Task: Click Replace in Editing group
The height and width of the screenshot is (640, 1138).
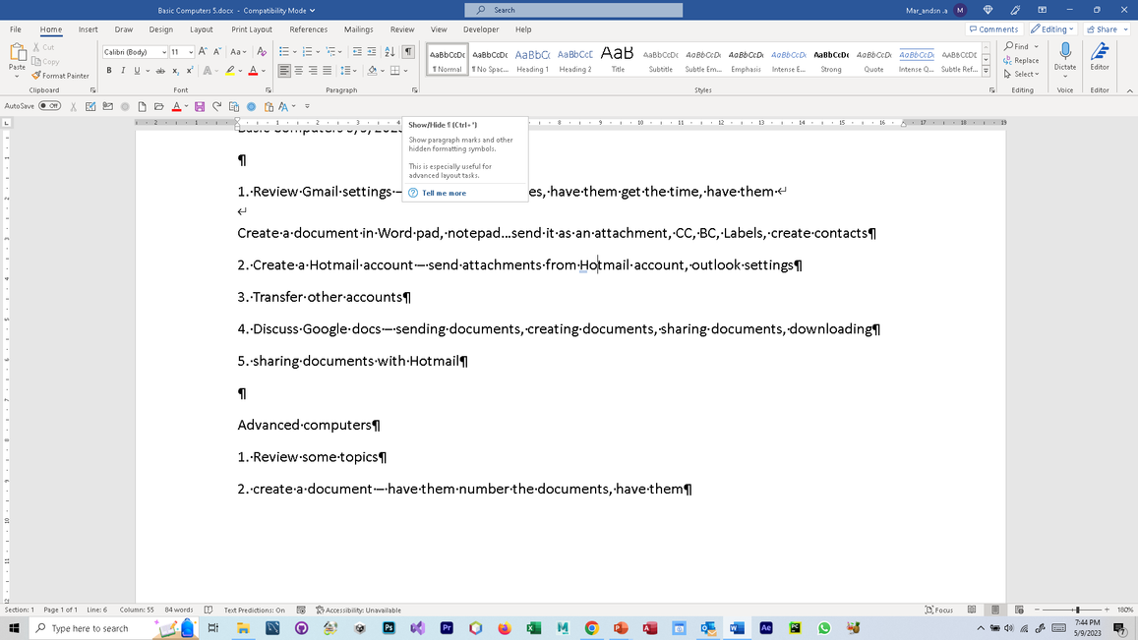Action: (x=1021, y=60)
